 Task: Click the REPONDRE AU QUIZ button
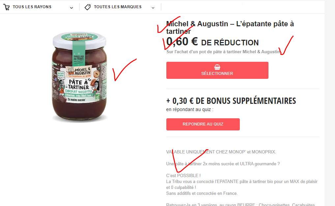click(203, 124)
